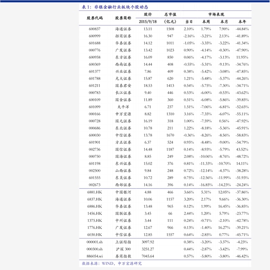Select the 中国银河 name cell
This screenshot has width=270, height=270.
point(123,192)
